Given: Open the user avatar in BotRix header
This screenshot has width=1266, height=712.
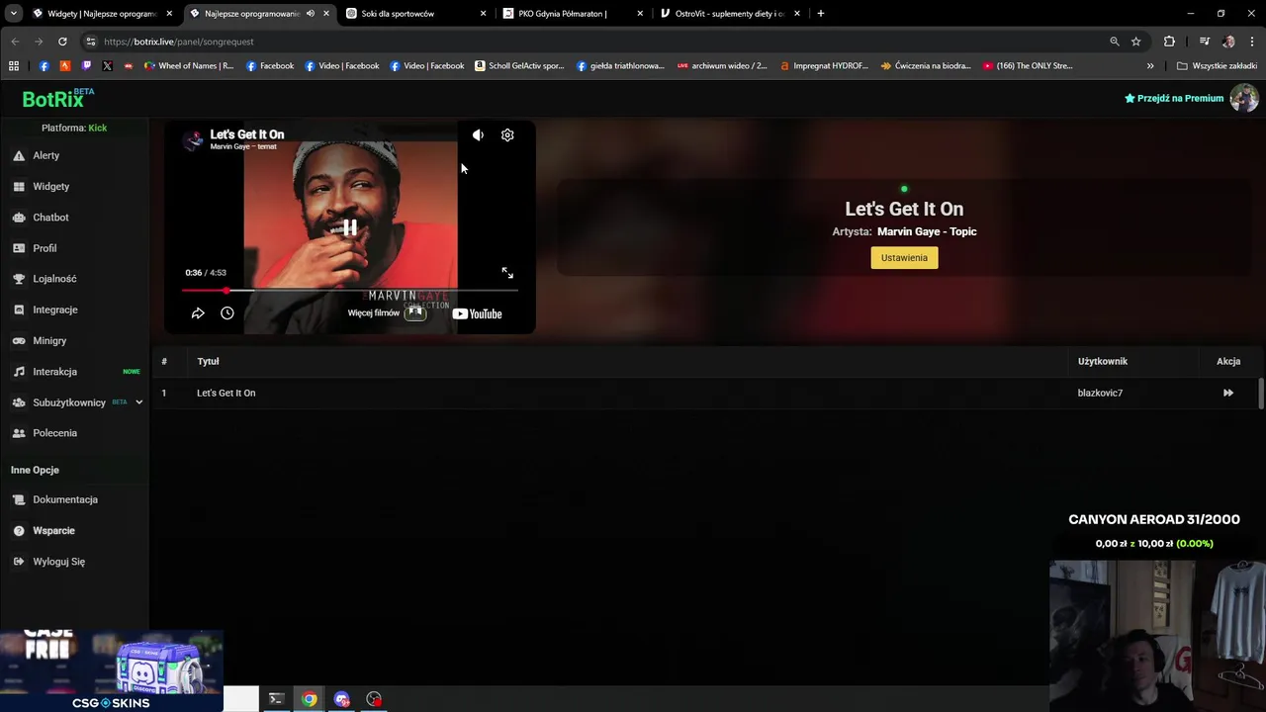Looking at the screenshot, I should pyautogui.click(x=1243, y=98).
